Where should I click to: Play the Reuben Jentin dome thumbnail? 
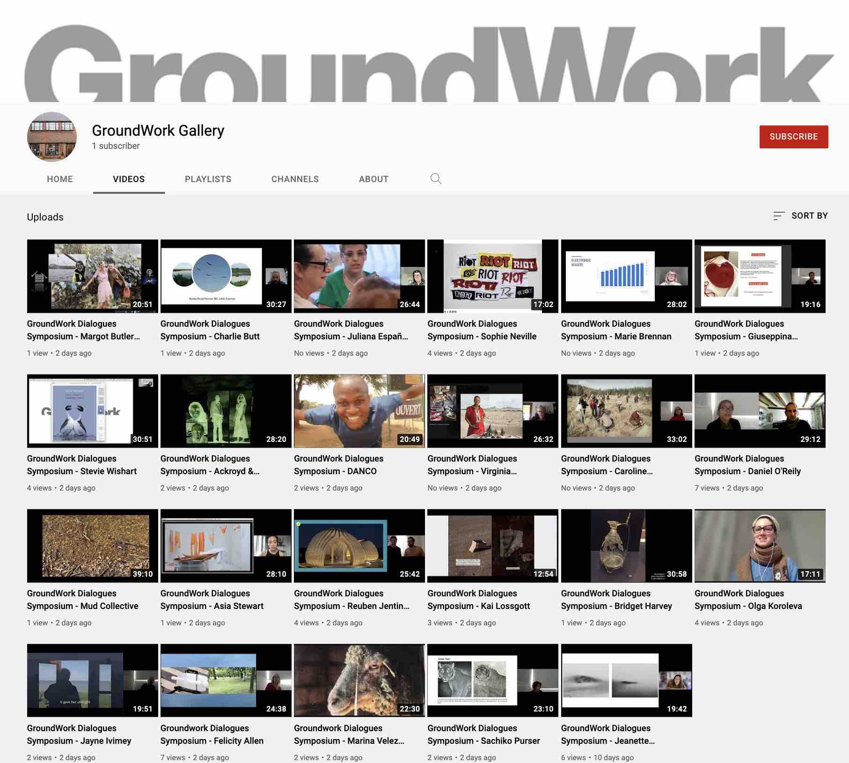(x=359, y=546)
